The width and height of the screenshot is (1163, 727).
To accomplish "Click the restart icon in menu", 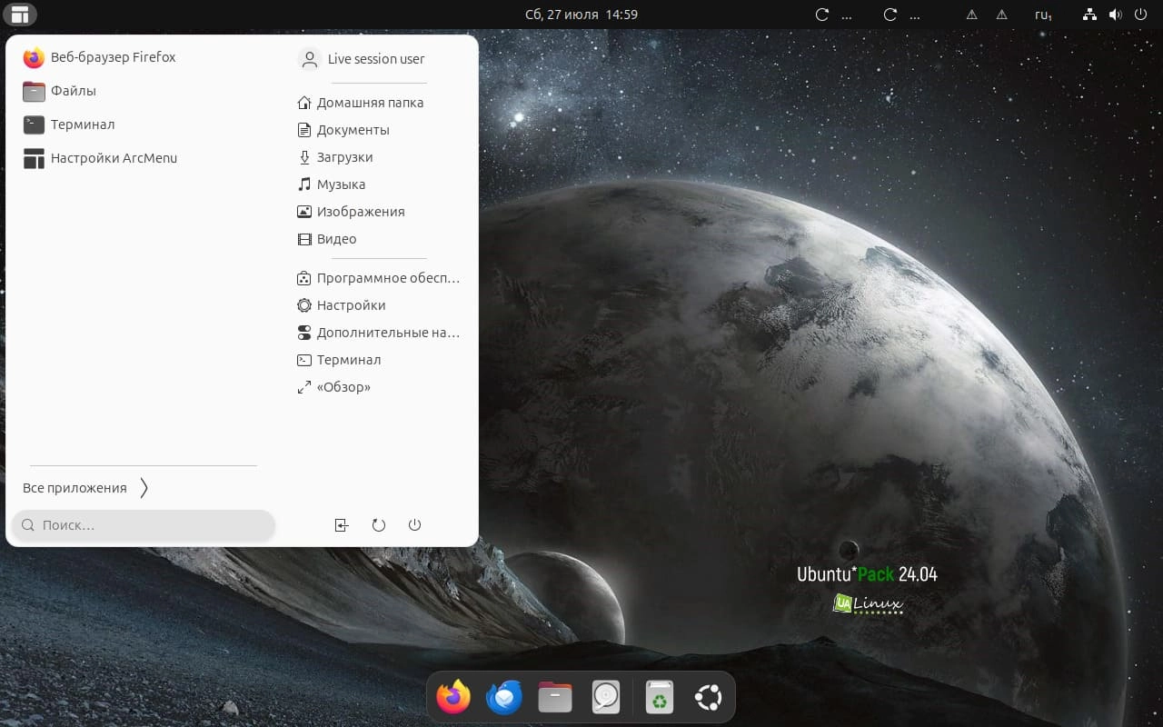I will 379,525.
